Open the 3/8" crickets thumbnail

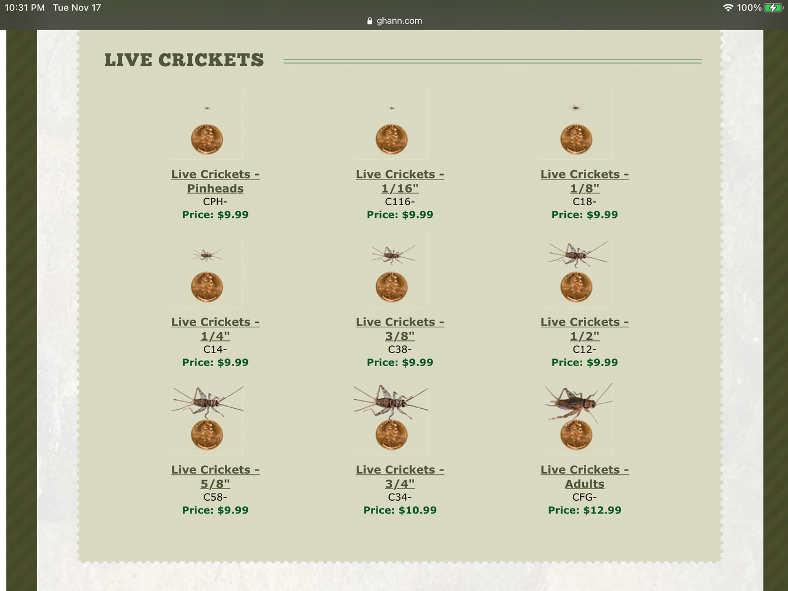pos(391,271)
